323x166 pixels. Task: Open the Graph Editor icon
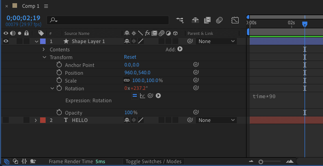235,20
